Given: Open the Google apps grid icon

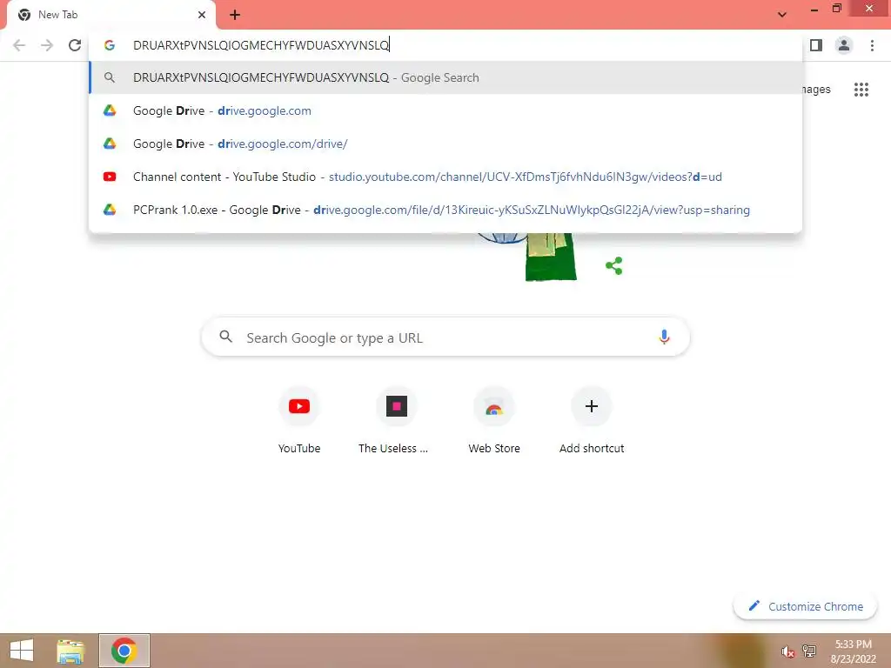Looking at the screenshot, I should [861, 90].
